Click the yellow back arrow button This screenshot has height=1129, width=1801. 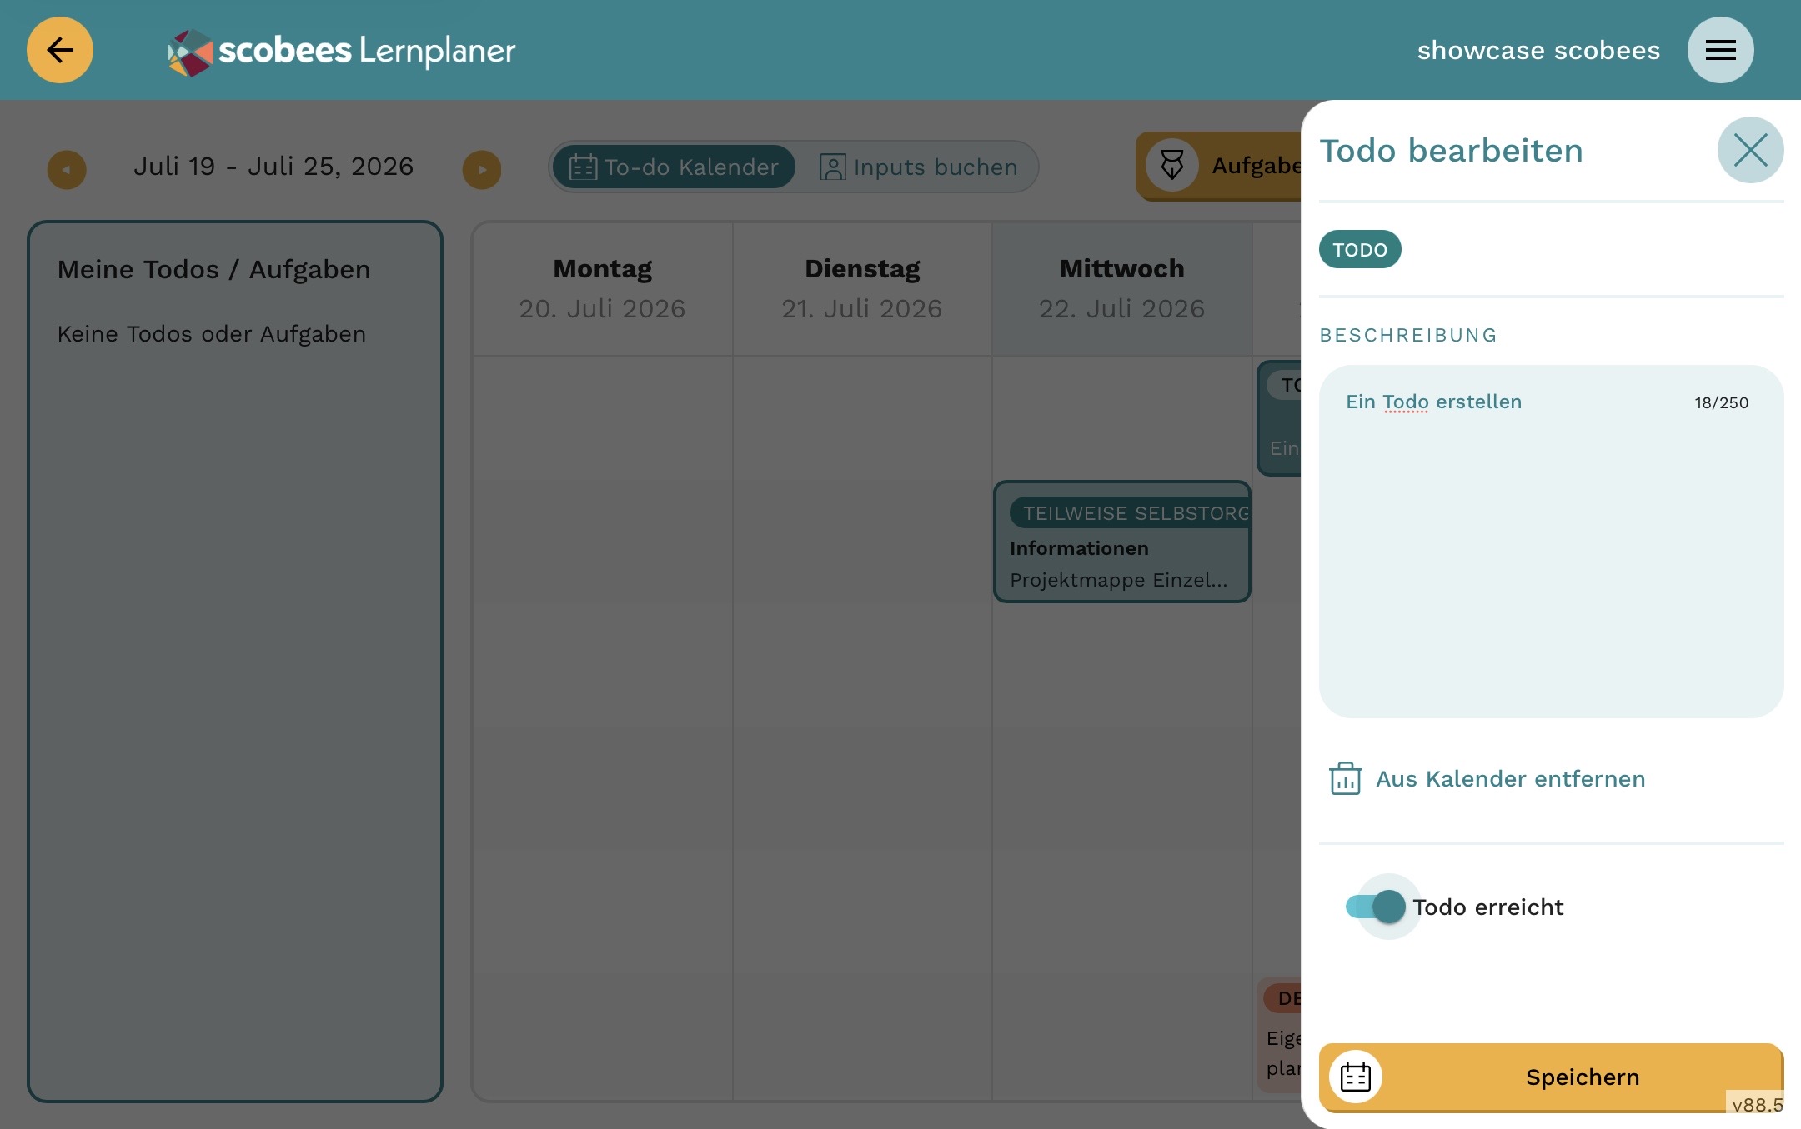tap(60, 50)
